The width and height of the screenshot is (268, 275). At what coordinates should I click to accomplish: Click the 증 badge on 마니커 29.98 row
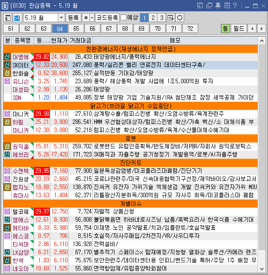click(7, 114)
